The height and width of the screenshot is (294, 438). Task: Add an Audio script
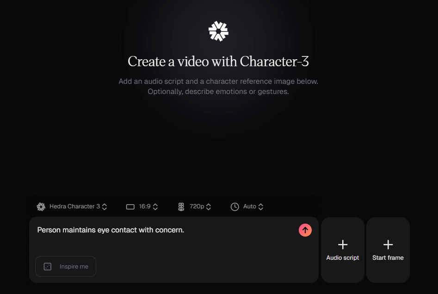click(342, 250)
